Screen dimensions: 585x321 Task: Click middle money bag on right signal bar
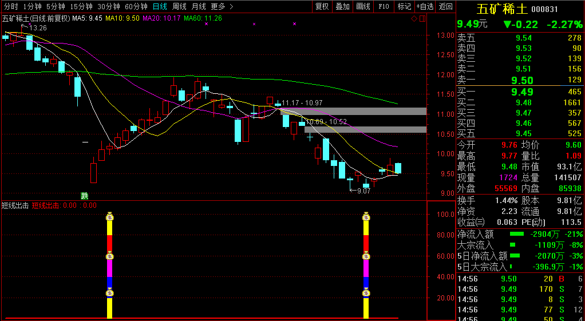[x=366, y=256]
